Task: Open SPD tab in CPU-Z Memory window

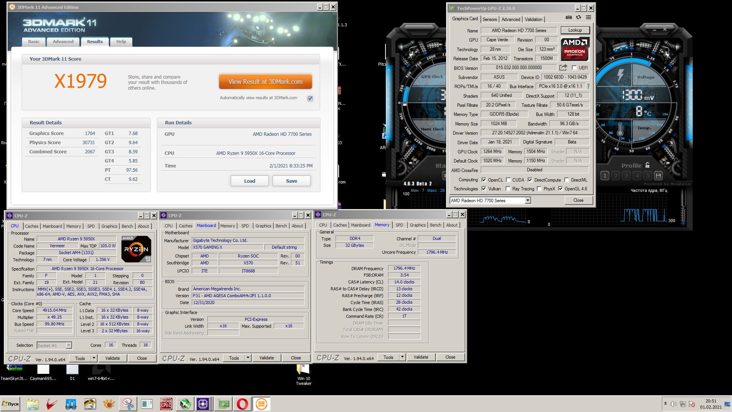Action: (x=399, y=225)
